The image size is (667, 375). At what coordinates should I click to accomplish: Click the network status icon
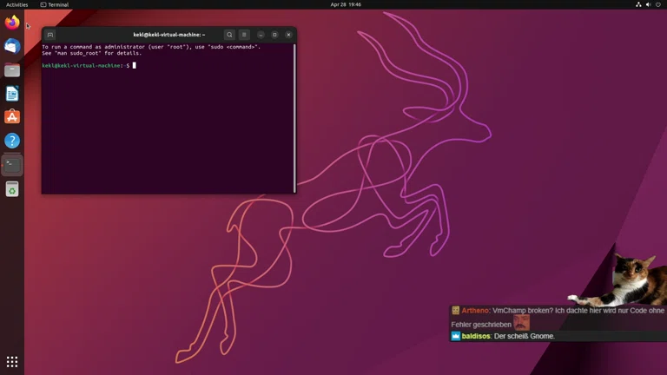tap(638, 4)
